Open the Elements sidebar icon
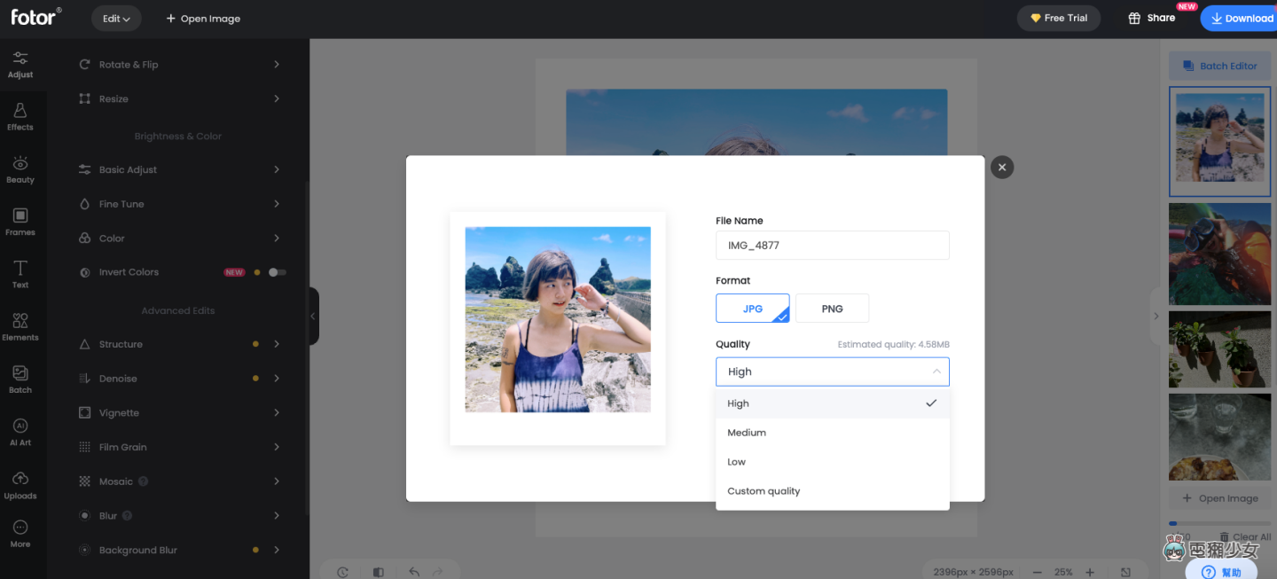This screenshot has height=579, width=1277. click(20, 326)
